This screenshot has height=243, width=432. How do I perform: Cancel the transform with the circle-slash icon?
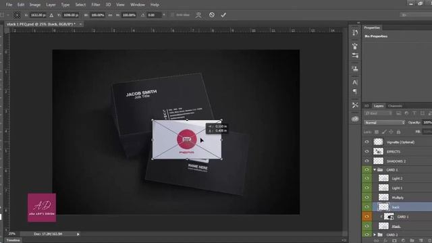(x=211, y=15)
